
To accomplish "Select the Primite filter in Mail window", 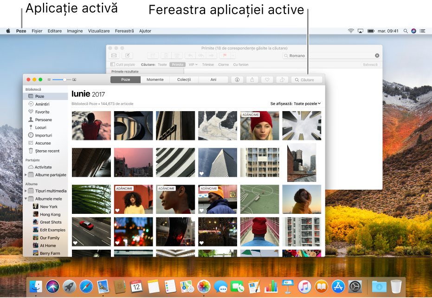I will pyautogui.click(x=177, y=65).
